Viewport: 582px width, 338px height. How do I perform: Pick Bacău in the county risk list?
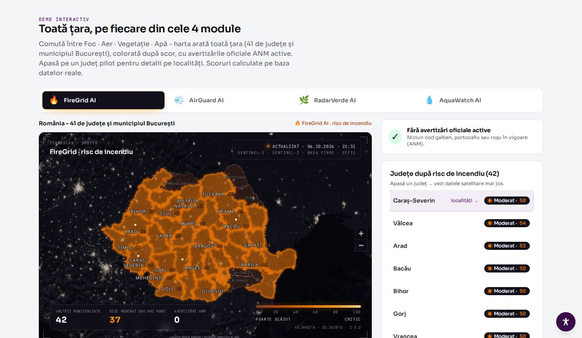[x=462, y=268]
